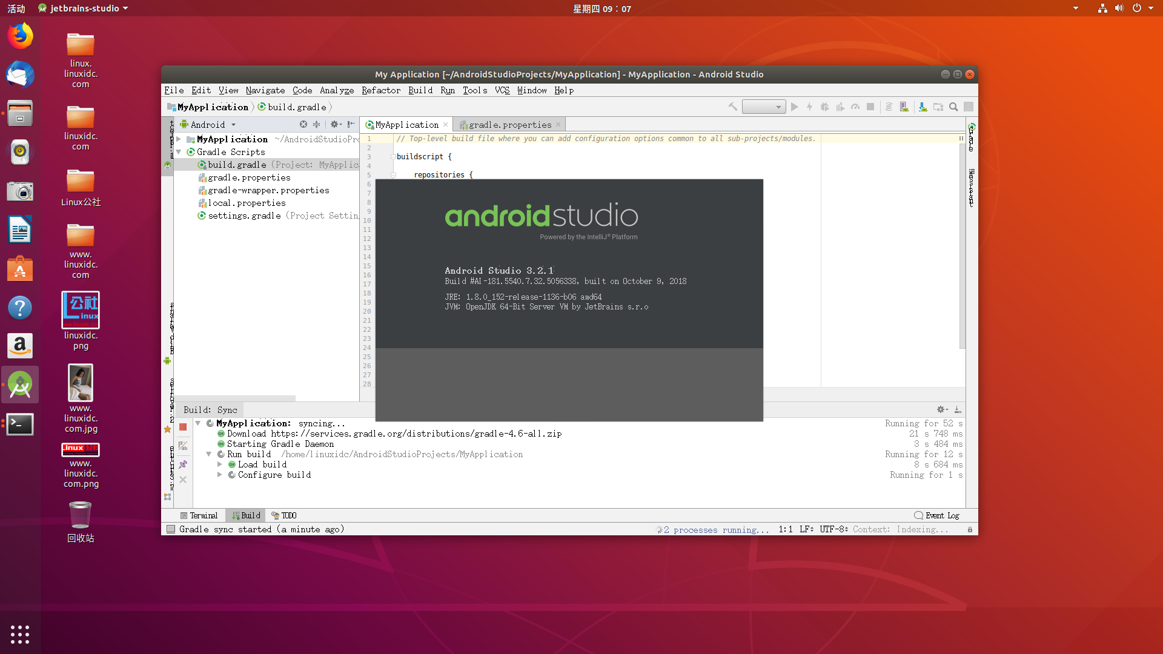1163x654 pixels.
Task: Click MyApplication in navigation breadcrumb
Action: coord(208,107)
